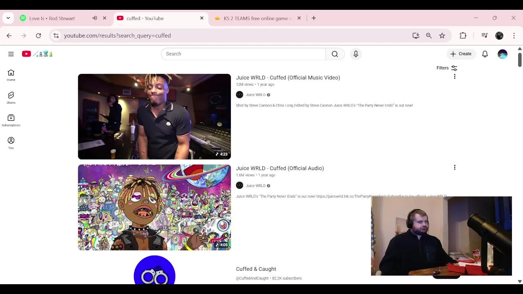
Task: Open the Cuffed & Caught channel title
Action: pos(256,269)
